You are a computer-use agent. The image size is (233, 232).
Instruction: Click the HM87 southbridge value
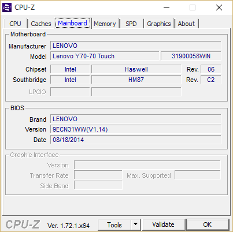coord(136,80)
